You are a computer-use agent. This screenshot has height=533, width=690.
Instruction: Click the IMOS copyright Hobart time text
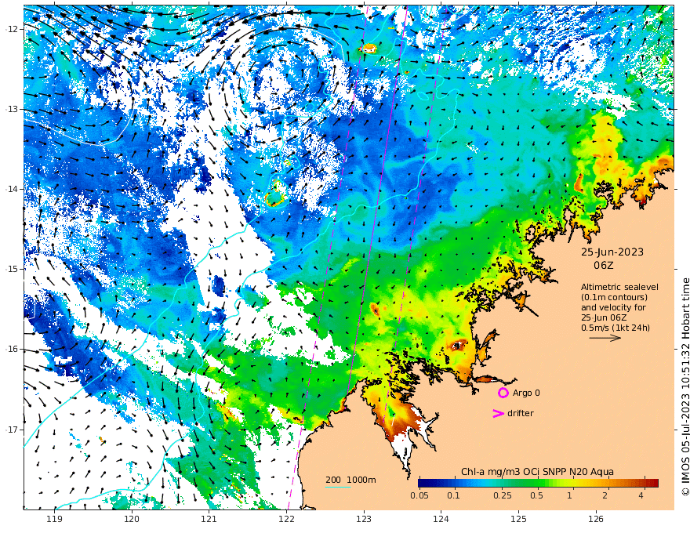point(685,386)
